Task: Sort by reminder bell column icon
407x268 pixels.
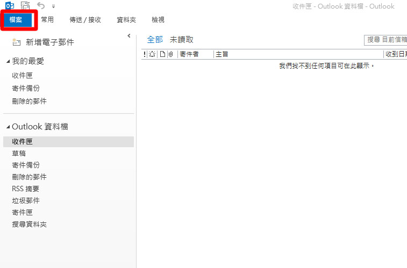Action: coord(152,54)
